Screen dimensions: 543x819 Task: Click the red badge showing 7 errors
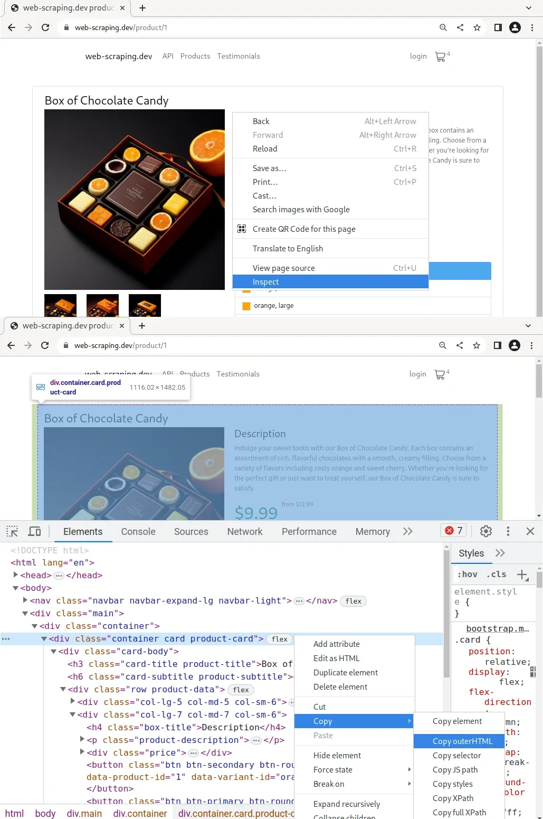(x=453, y=531)
